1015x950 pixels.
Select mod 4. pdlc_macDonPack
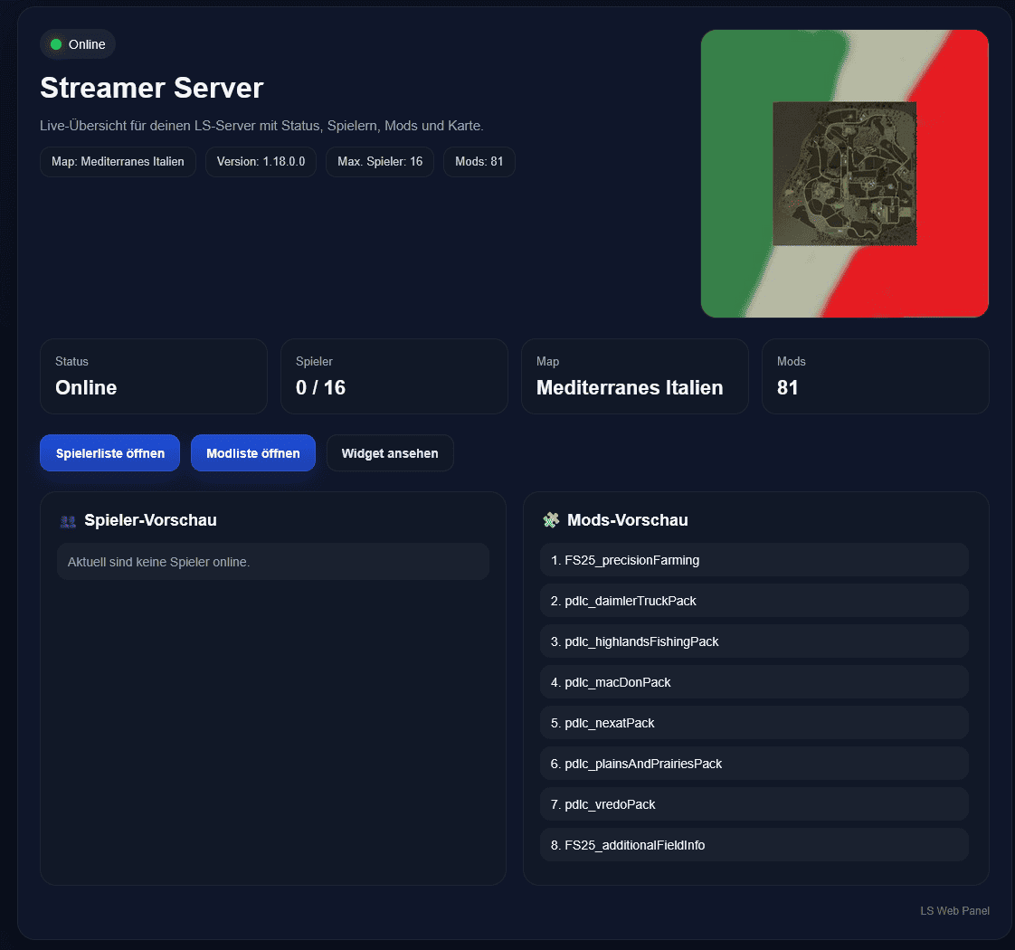(754, 682)
